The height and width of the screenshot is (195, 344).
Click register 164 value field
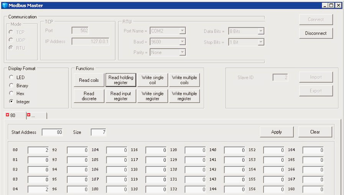pyautogui.click(x=313, y=150)
